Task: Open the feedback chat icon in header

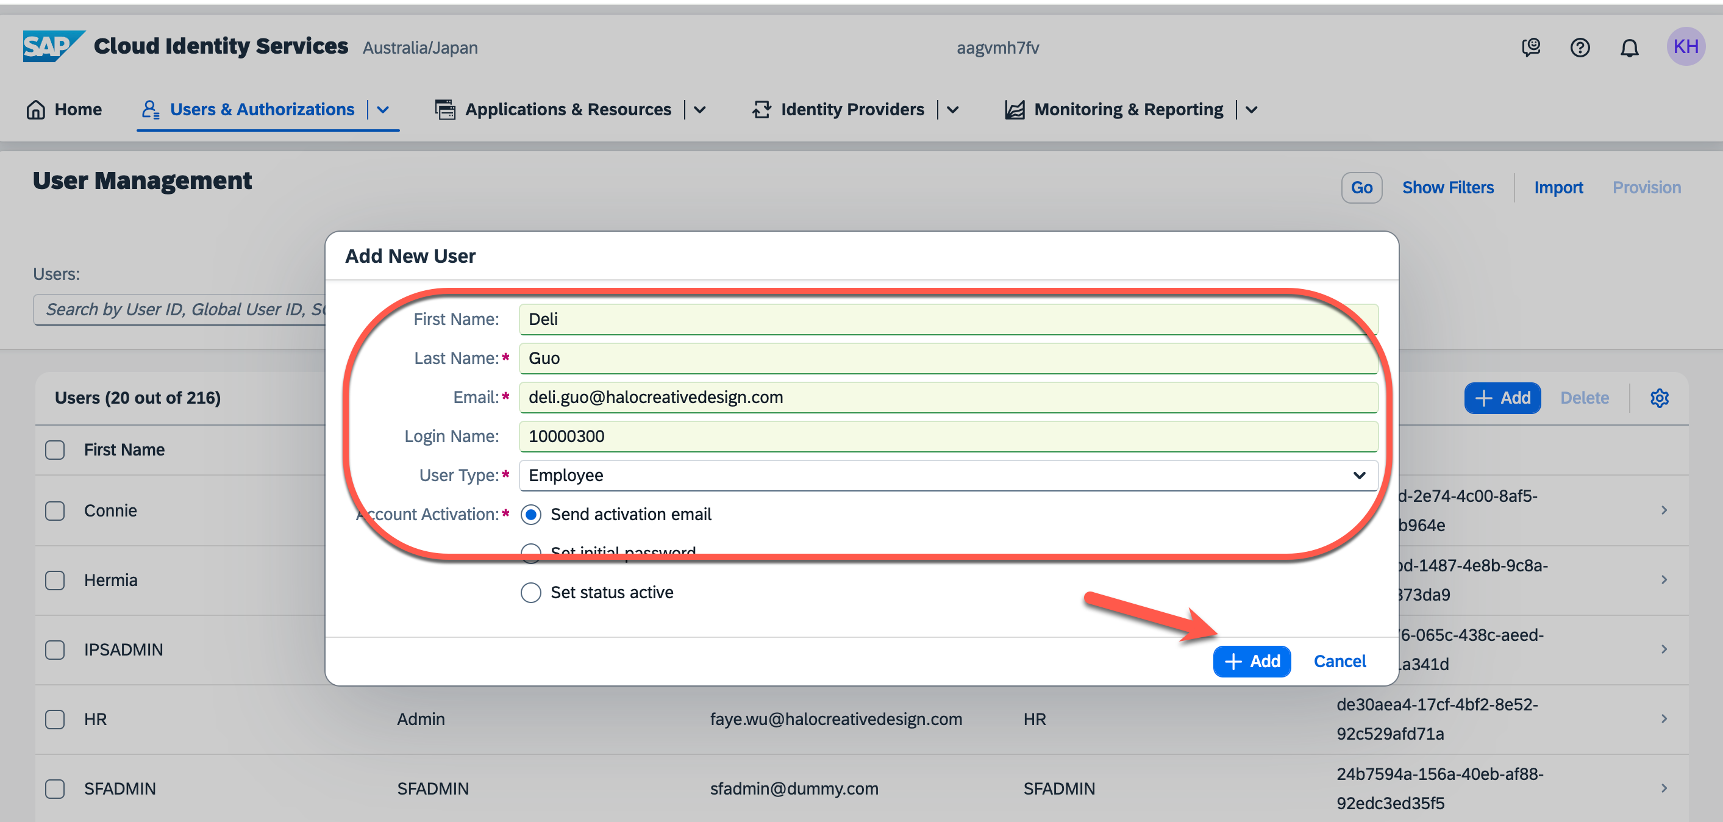Action: pos(1530,48)
